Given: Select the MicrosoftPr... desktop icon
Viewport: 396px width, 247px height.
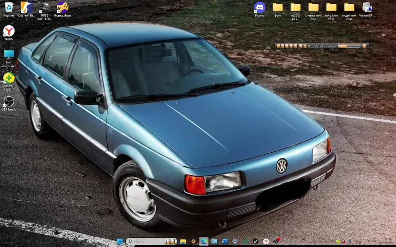Looking at the screenshot, I should (x=367, y=10).
